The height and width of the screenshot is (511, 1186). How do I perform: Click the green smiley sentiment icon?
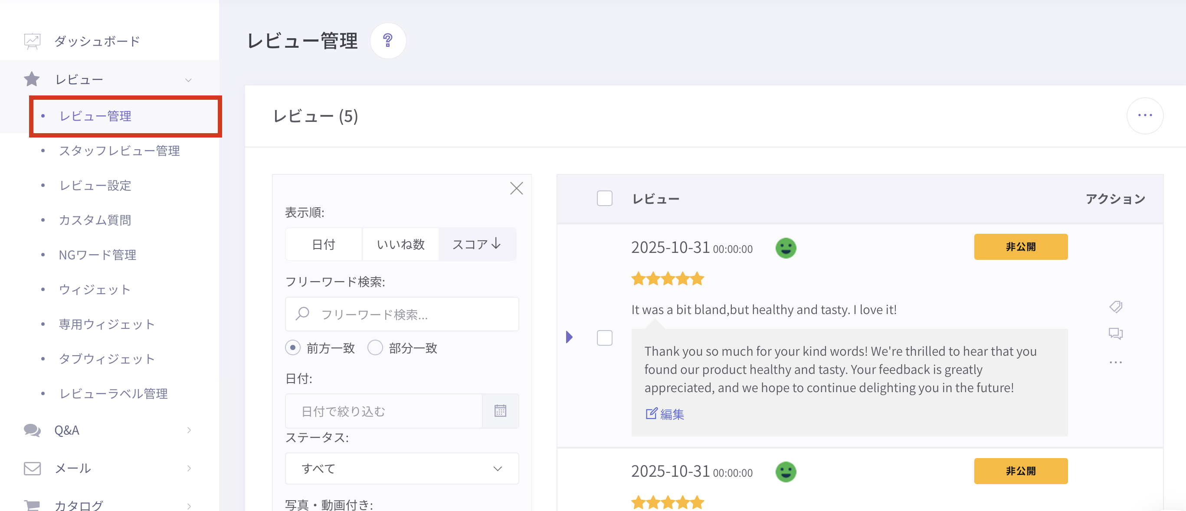coord(786,248)
